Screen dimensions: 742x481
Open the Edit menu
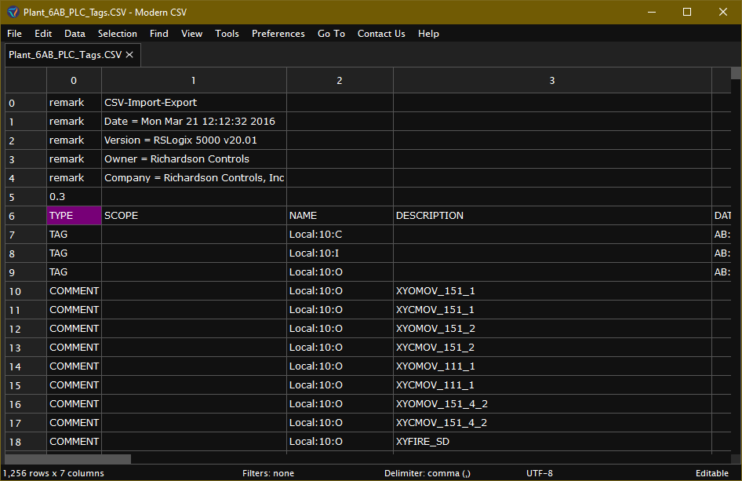[42, 34]
